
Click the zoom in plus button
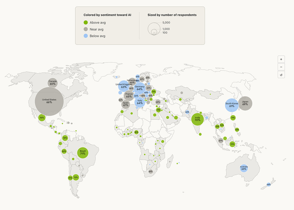tap(281, 59)
